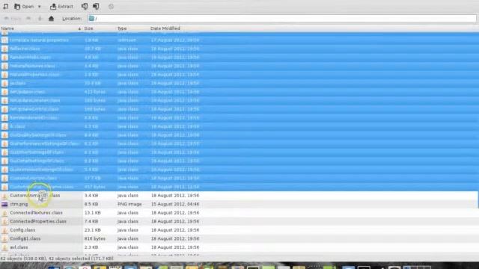Click the PNG image type cell
This screenshot has width=479, height=269.
[129, 204]
